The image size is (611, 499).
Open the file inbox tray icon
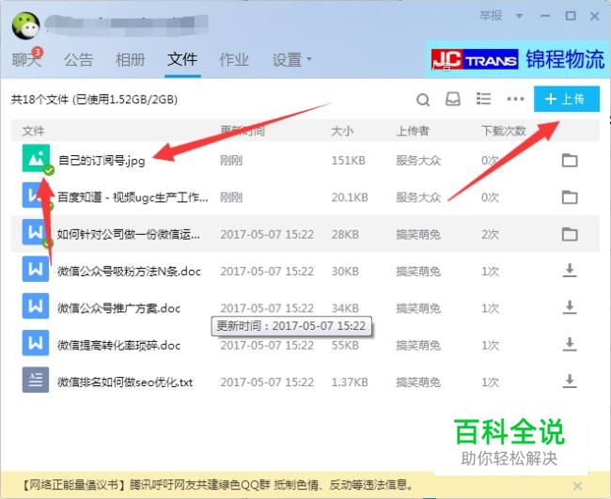(x=453, y=100)
